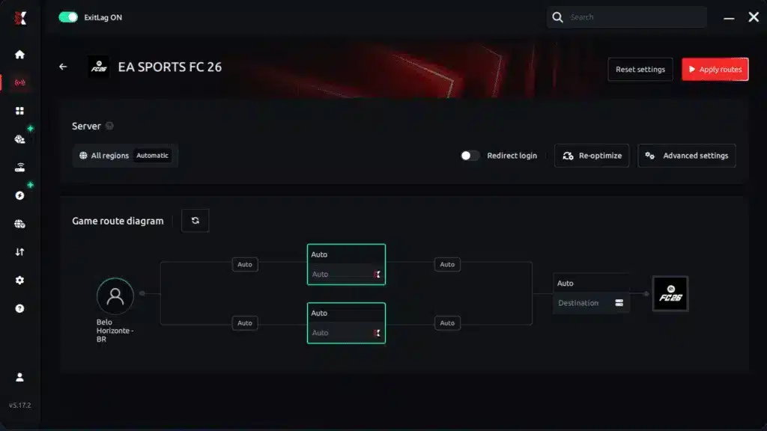Open the apps grid sidebar icon

click(x=19, y=111)
